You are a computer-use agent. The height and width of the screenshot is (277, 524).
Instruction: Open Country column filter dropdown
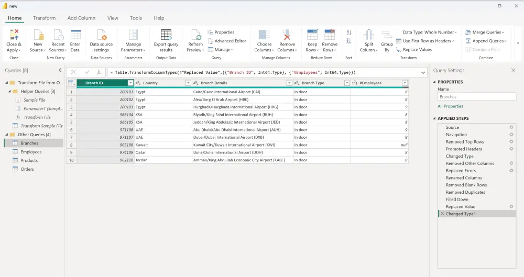point(188,83)
